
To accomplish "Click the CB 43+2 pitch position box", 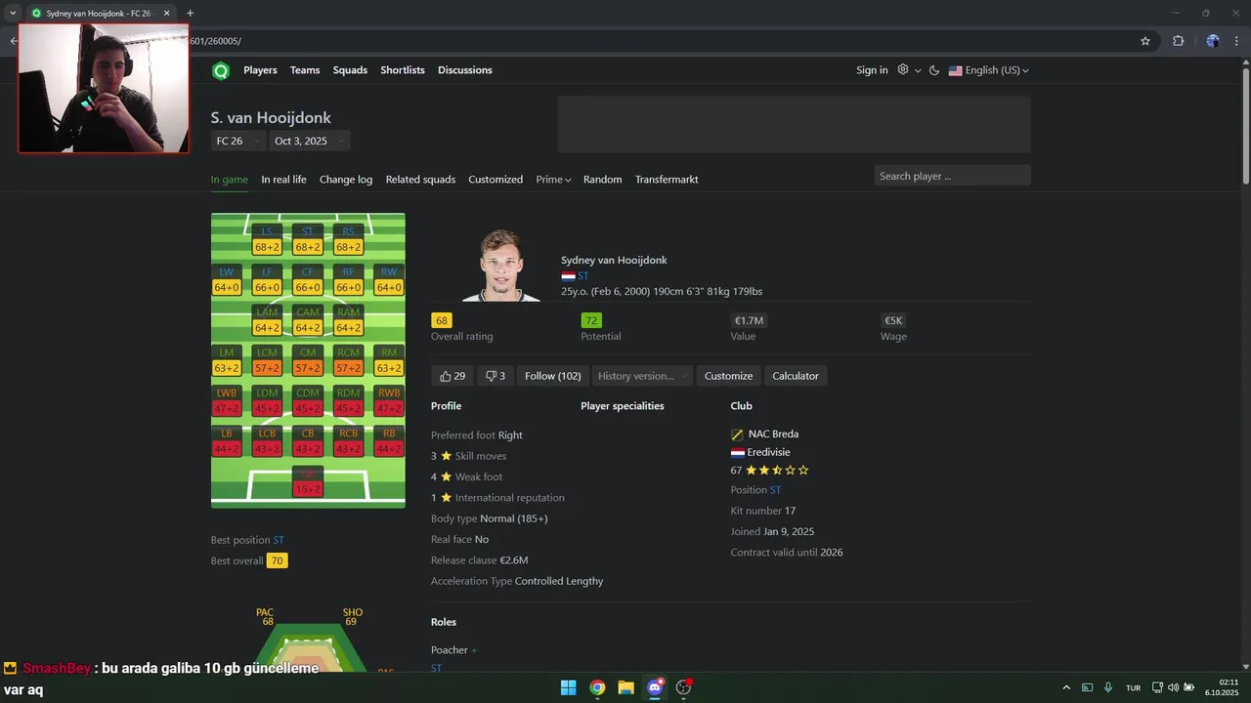I will coord(307,441).
